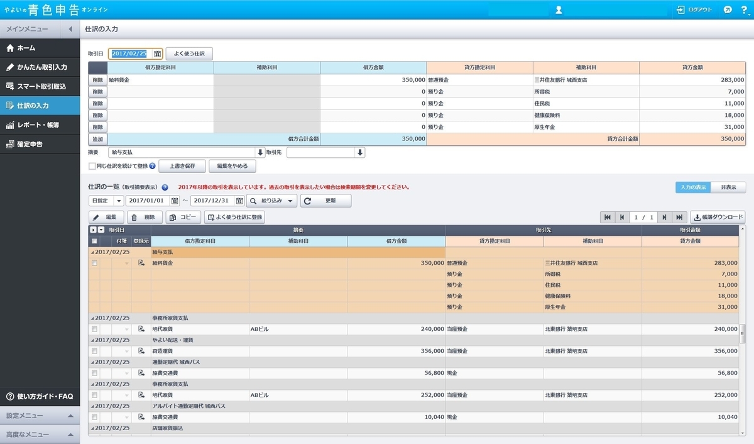This screenshot has height=444, width=754.
Task: Check the 旅費交通費 56,800 row checkbox
Action: click(x=94, y=372)
